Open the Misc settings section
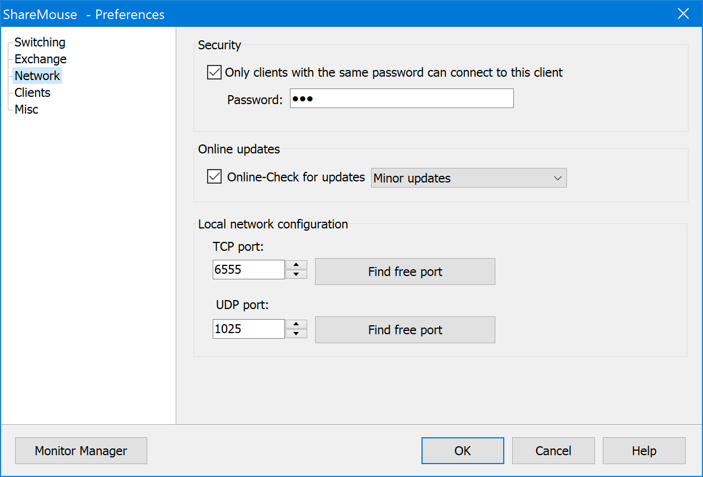This screenshot has height=477, width=703. [x=26, y=109]
